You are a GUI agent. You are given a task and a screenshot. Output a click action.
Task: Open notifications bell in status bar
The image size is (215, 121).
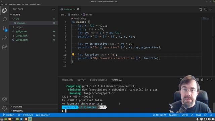point(211,115)
